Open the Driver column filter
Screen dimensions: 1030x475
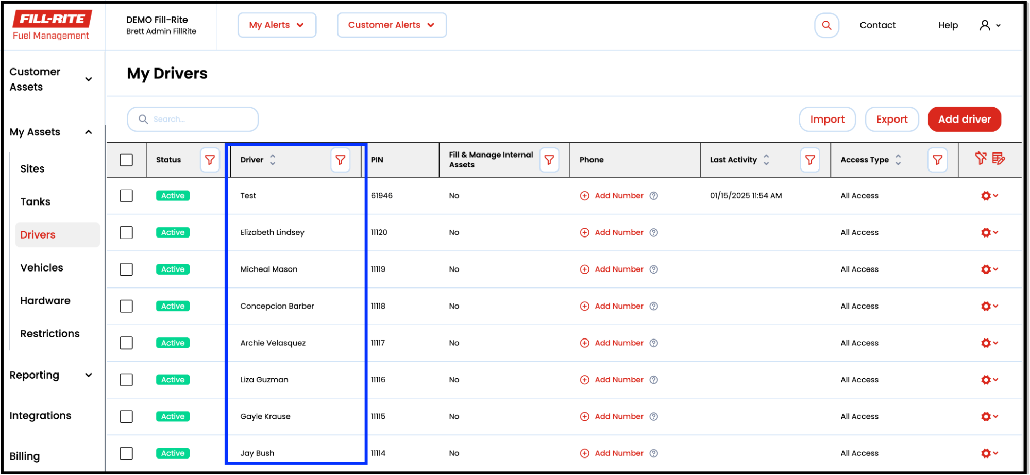[340, 160]
